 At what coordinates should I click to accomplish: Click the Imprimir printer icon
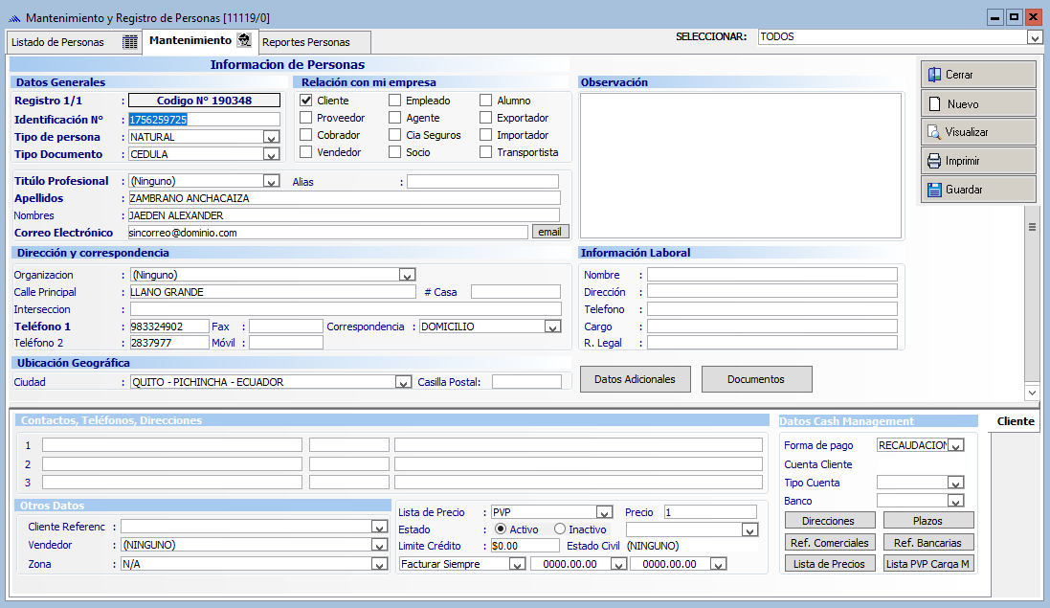(x=934, y=161)
